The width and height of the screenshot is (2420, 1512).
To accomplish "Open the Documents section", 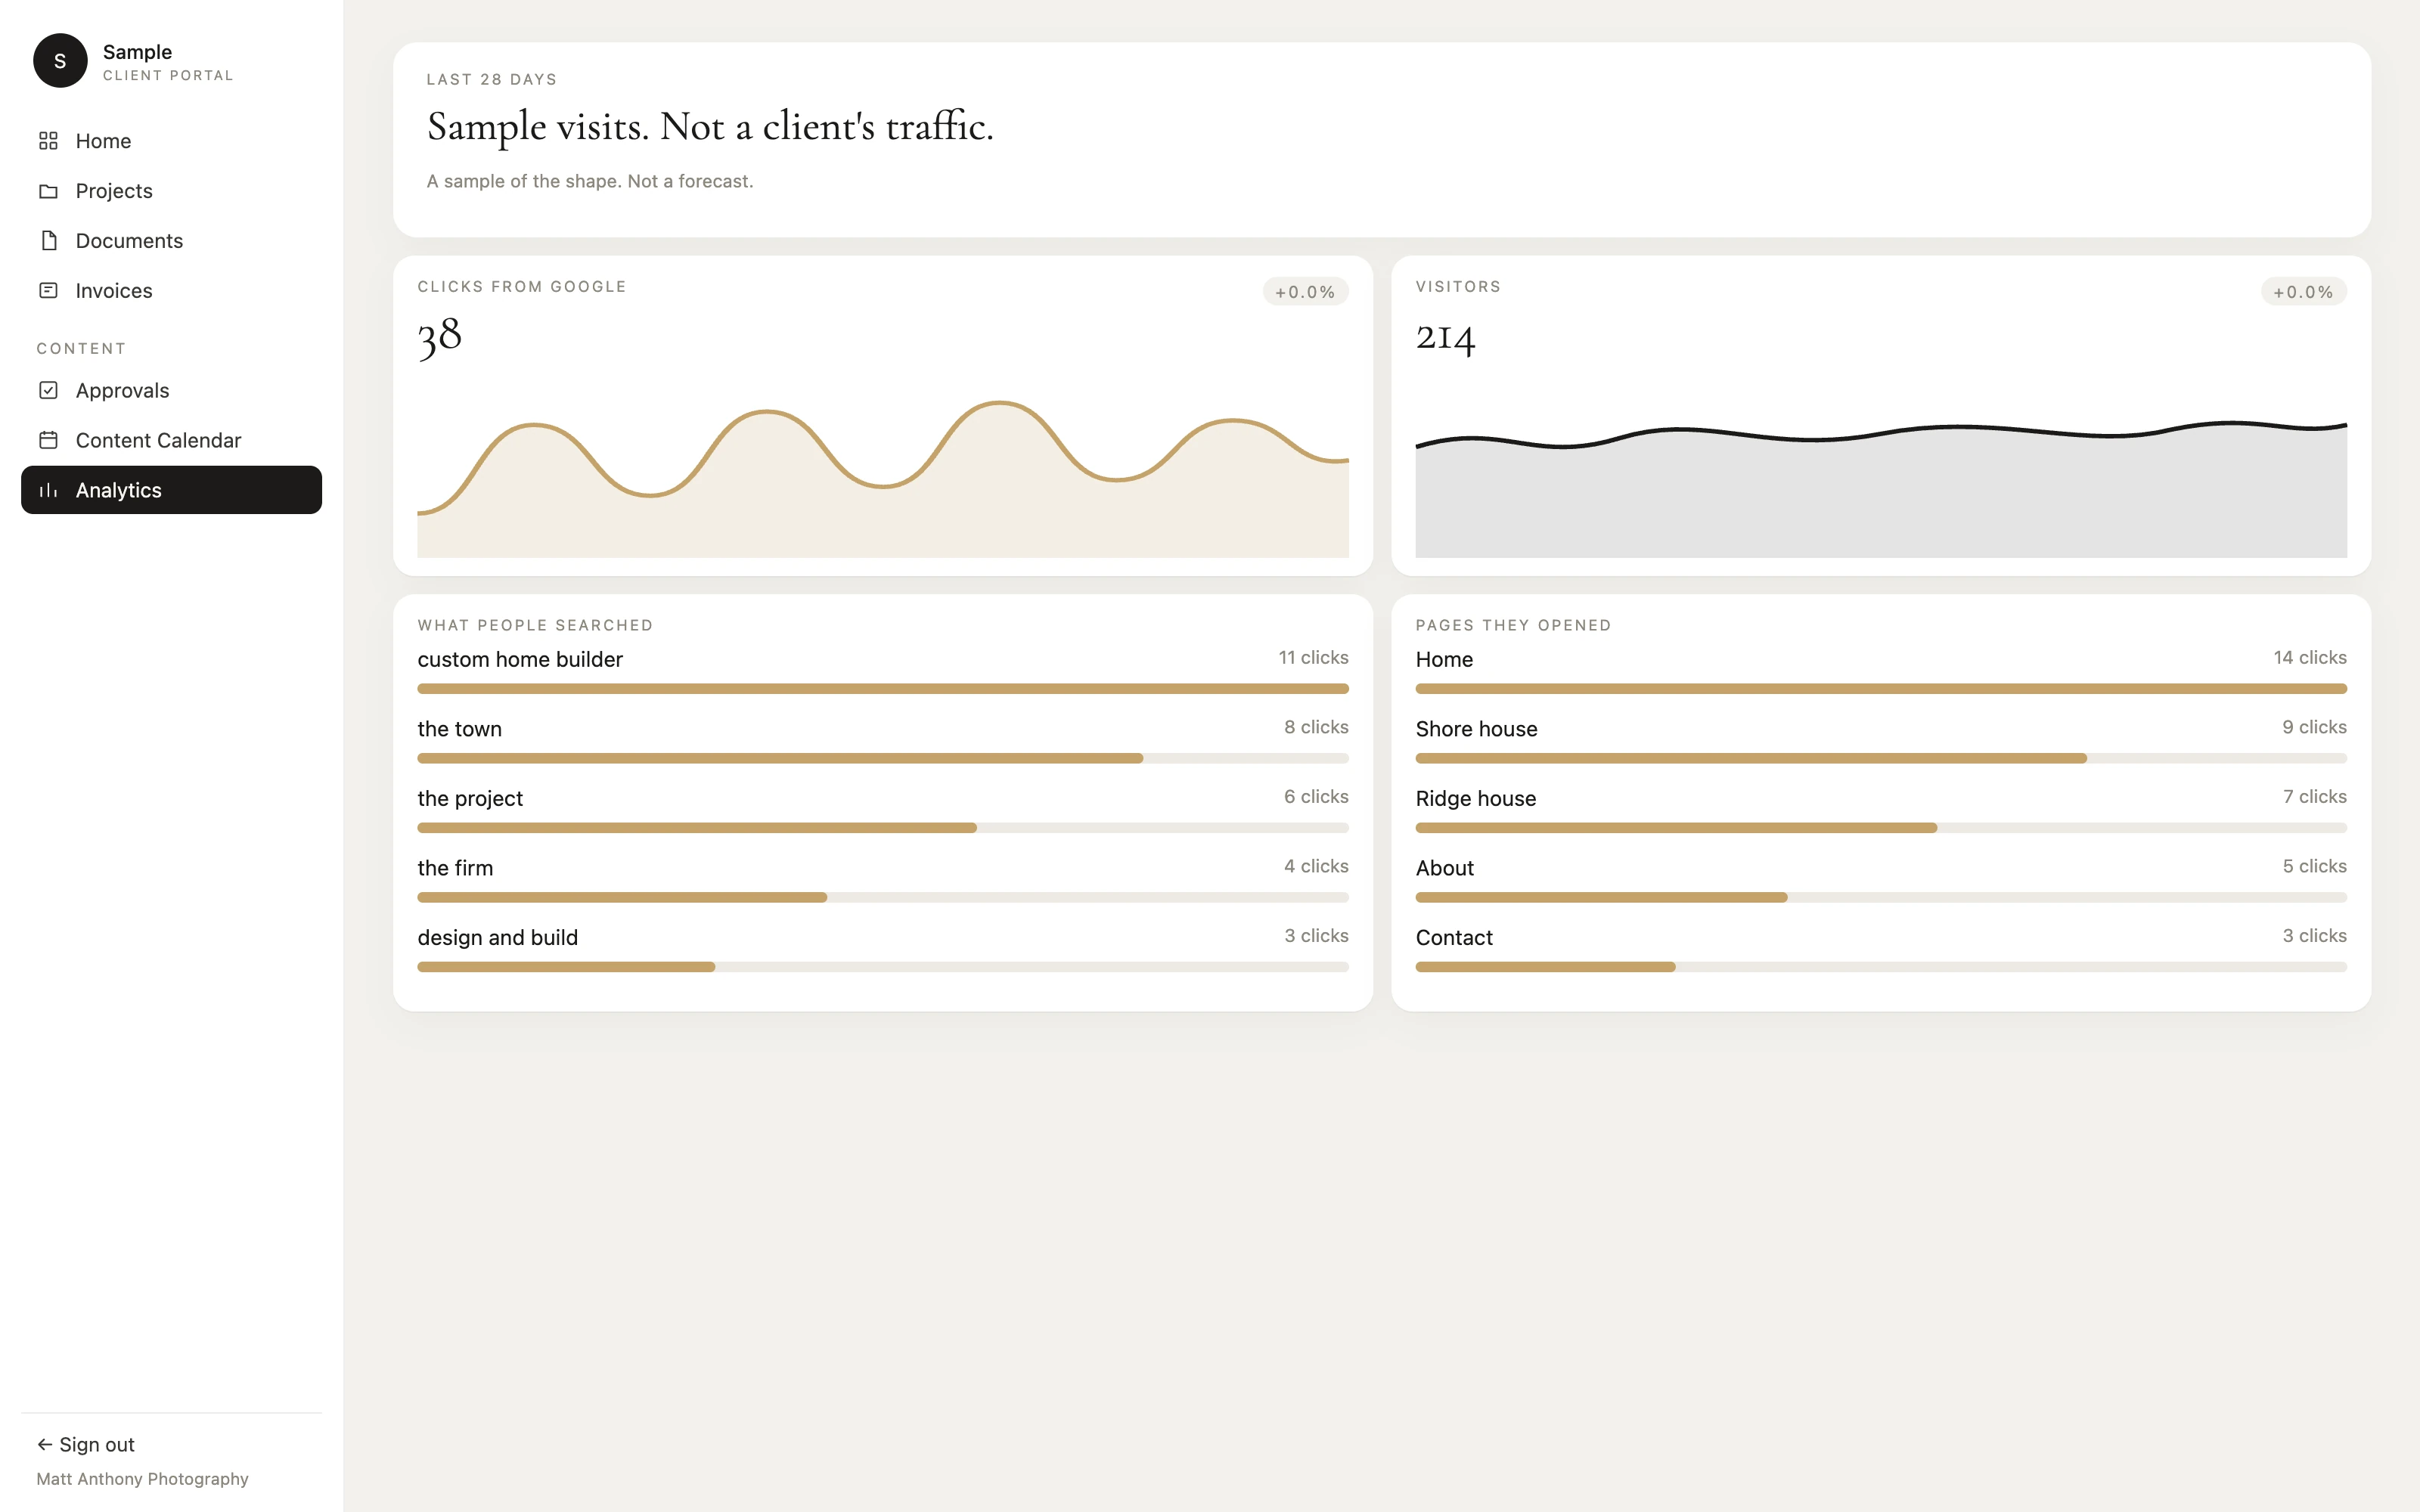I will tap(171, 241).
